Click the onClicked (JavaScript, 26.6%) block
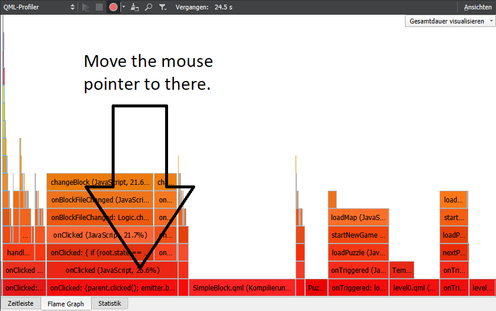The width and height of the screenshot is (496, 311). tap(112, 271)
